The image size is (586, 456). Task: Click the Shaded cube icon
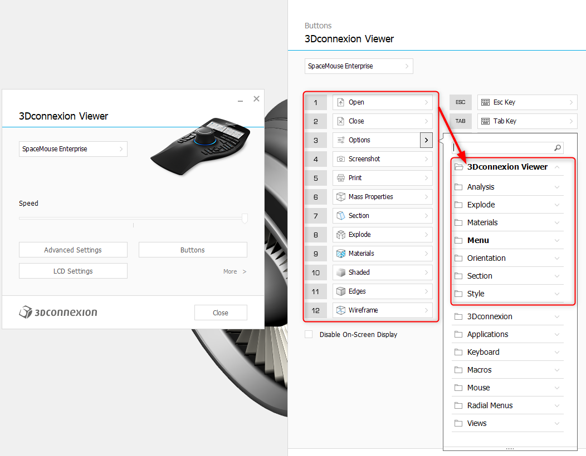point(340,272)
